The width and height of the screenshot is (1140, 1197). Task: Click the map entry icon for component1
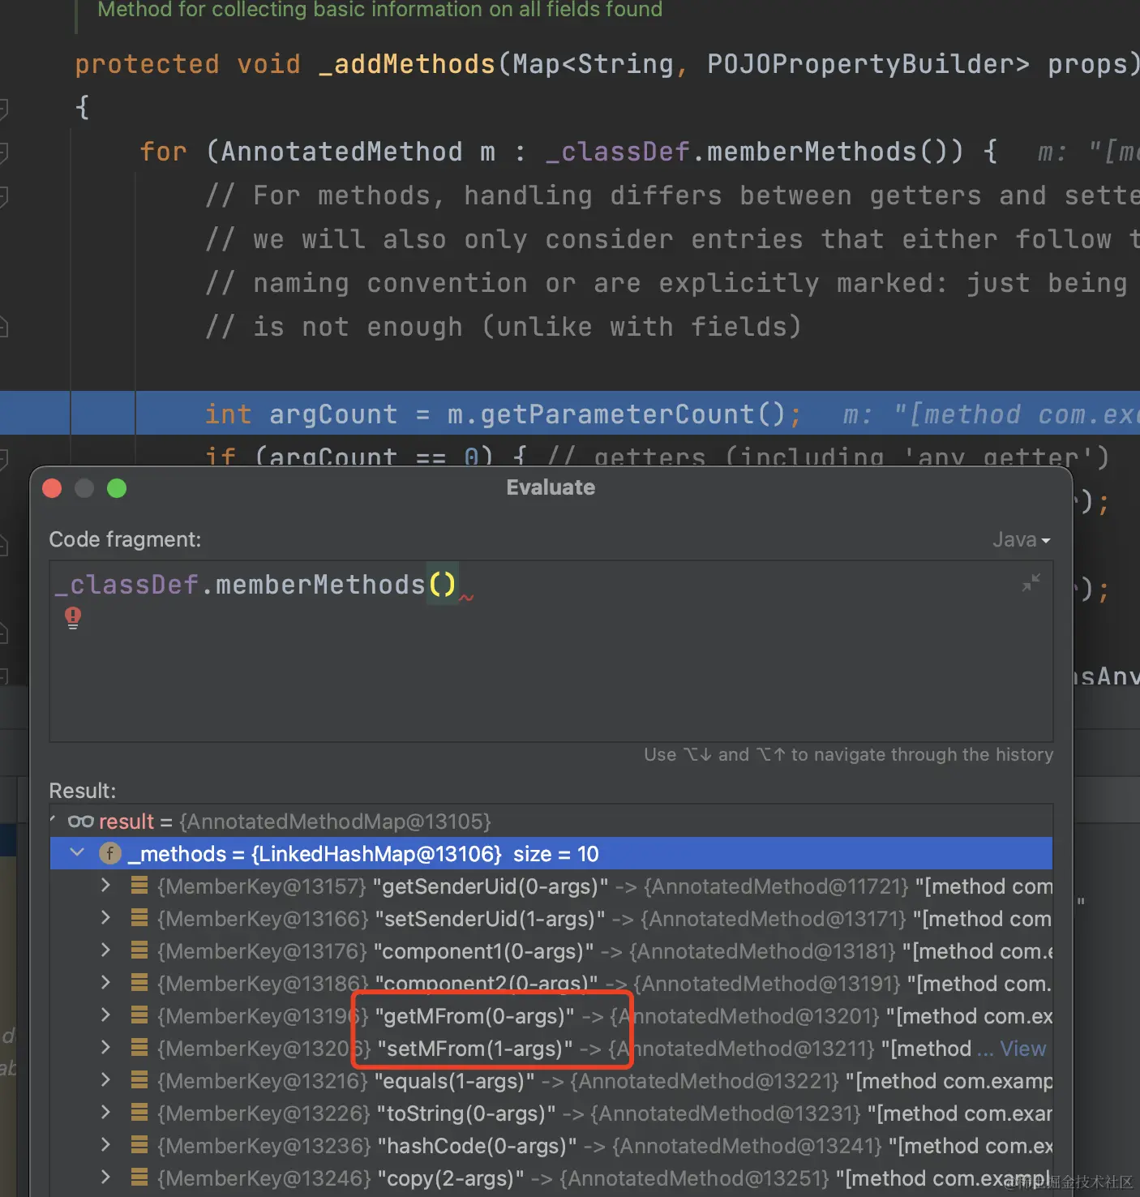click(139, 950)
